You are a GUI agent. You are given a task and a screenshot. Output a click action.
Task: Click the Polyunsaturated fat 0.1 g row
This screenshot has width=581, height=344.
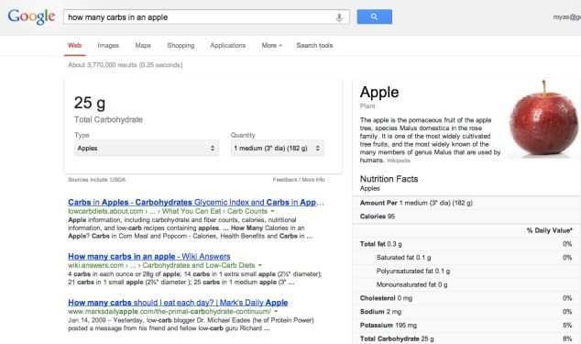(x=466, y=271)
